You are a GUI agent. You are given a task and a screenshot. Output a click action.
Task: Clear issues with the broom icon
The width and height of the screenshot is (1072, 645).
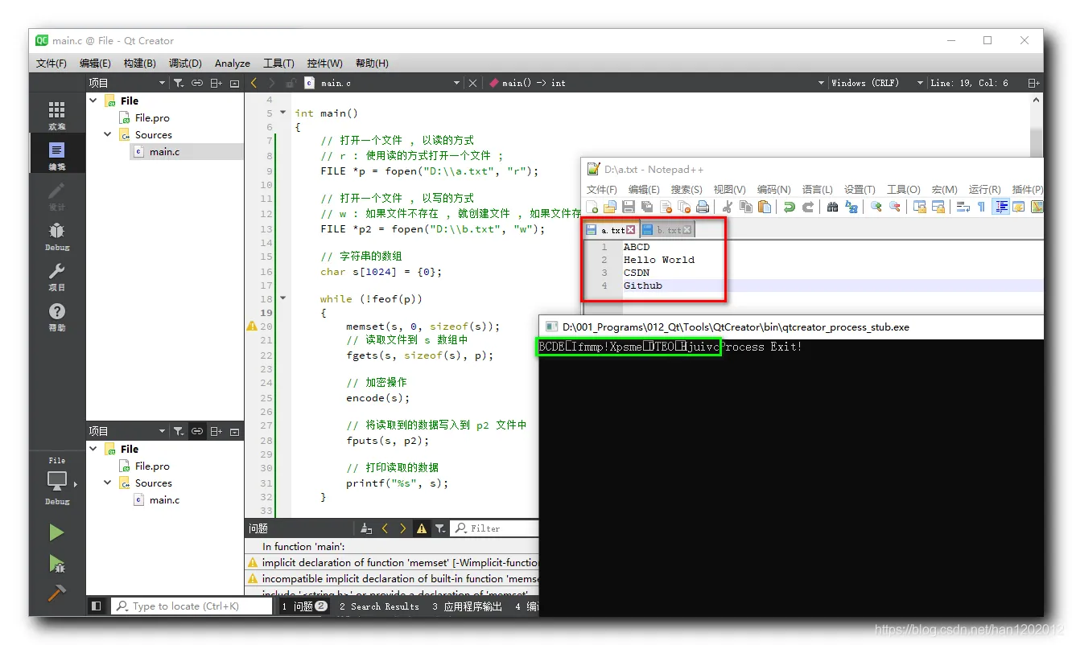point(366,528)
